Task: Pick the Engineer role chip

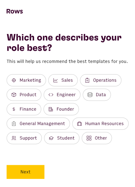Action: (x=62, y=95)
